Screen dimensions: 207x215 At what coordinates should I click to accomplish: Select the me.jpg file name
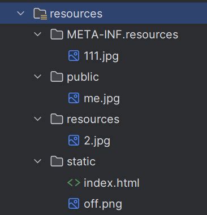(x=102, y=99)
